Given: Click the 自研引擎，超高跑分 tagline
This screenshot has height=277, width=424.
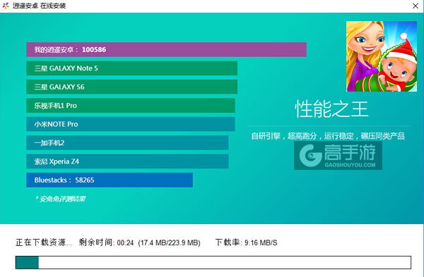Looking at the screenshot, I should pyautogui.click(x=328, y=136).
